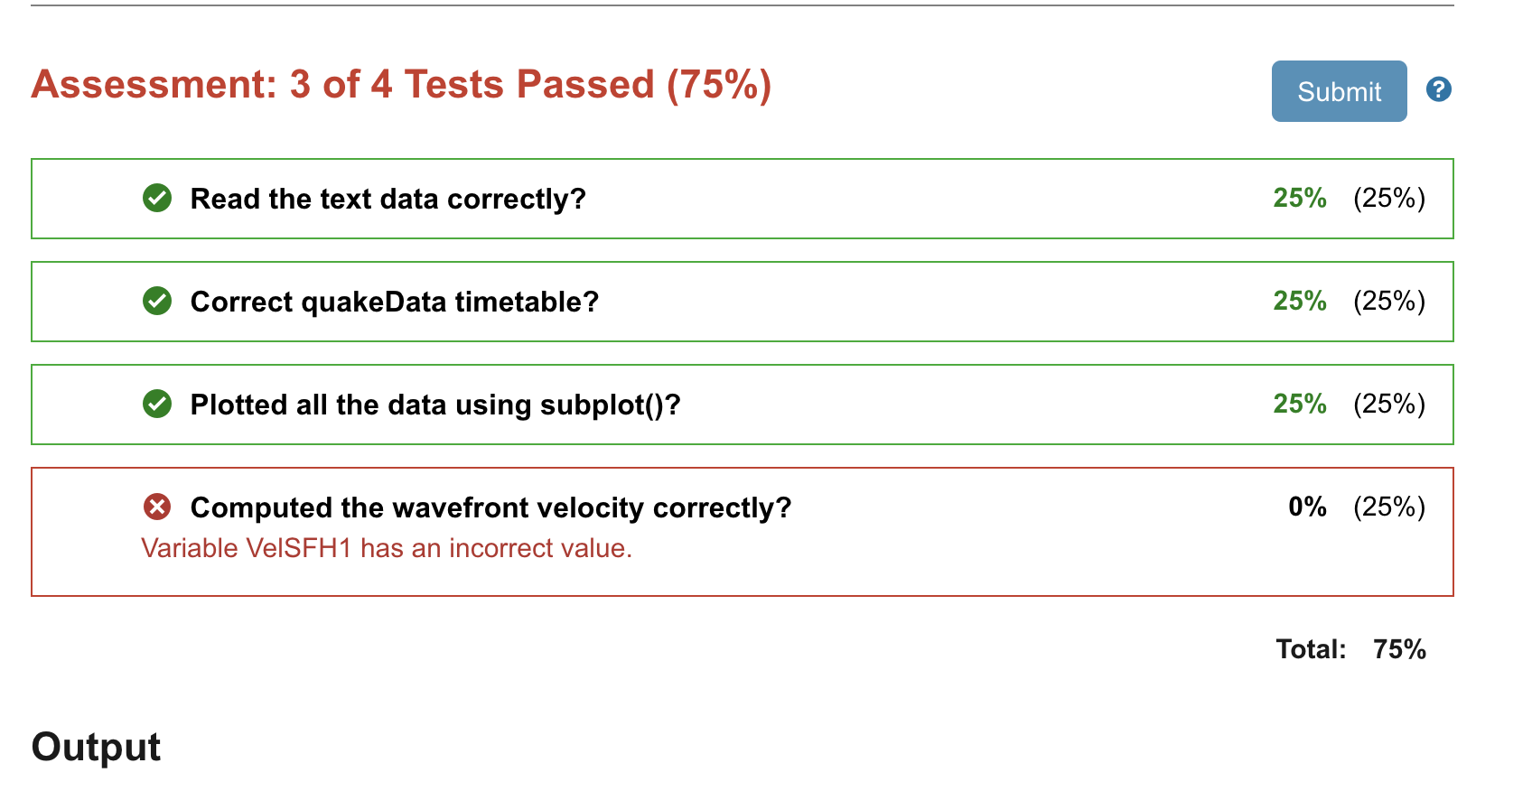Image resolution: width=1532 pixels, height=791 pixels.
Task: Click the Assessment results header
Action: [400, 84]
